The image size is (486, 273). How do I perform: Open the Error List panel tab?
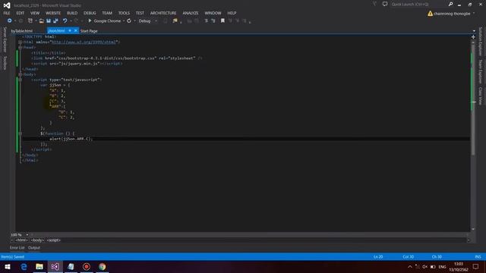(x=17, y=248)
